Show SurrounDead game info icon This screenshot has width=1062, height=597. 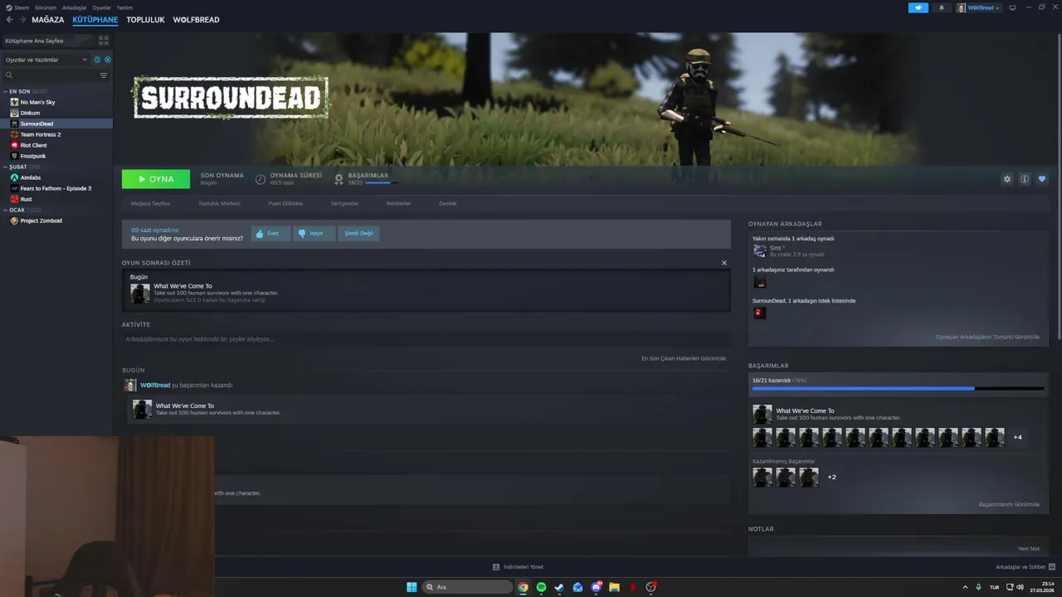[1025, 179]
